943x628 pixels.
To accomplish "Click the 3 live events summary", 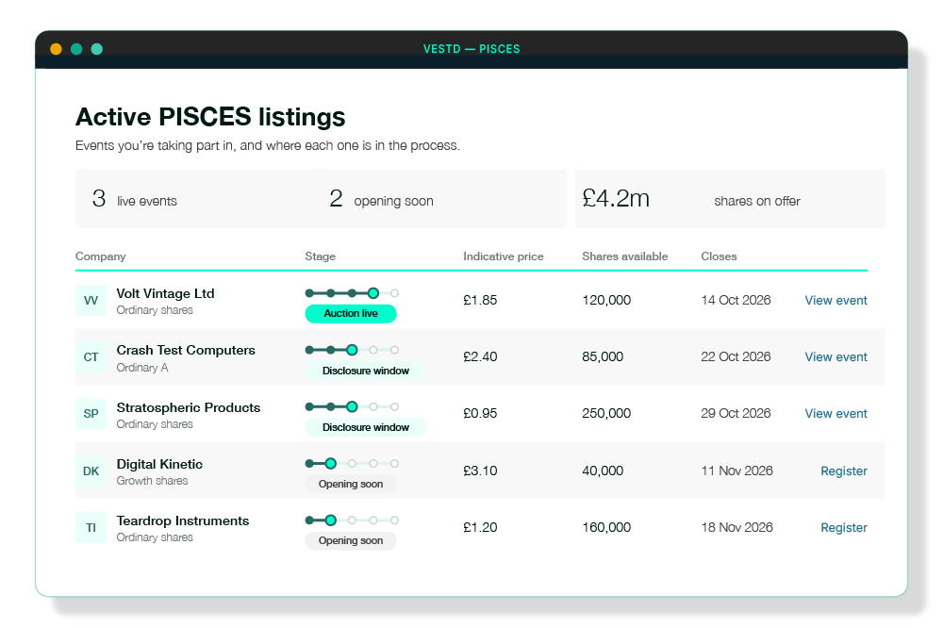I will pos(135,199).
